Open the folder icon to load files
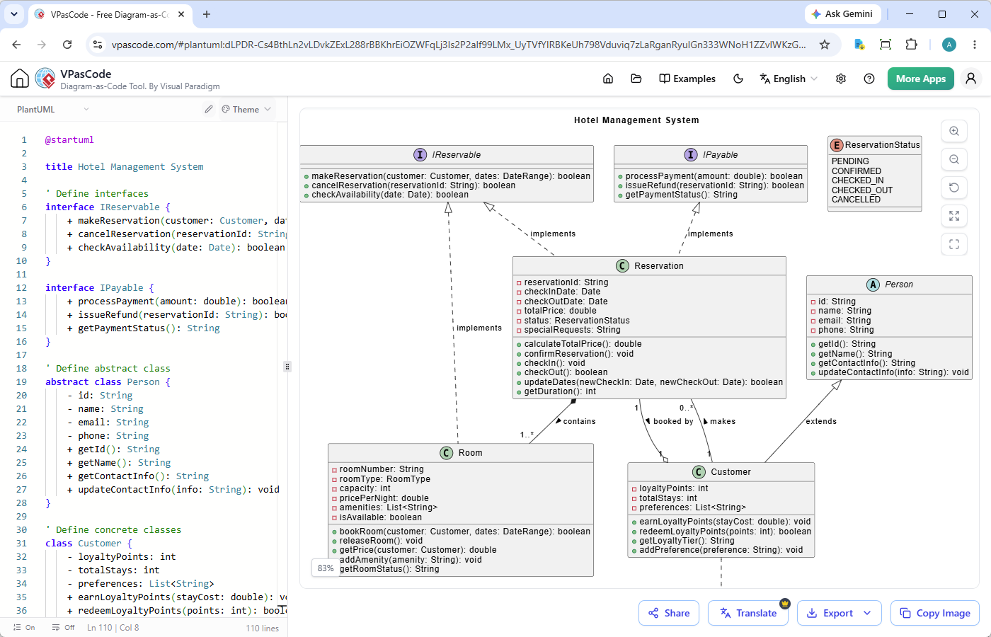 click(636, 79)
